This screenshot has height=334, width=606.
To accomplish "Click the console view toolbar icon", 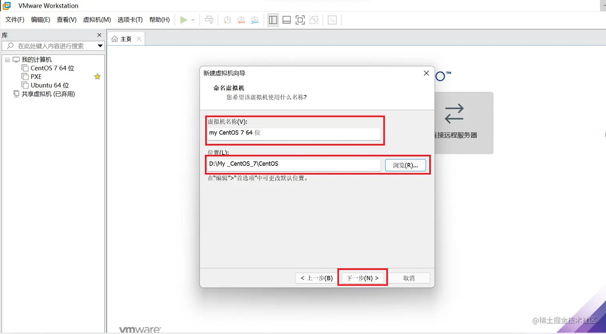I will coord(332,20).
